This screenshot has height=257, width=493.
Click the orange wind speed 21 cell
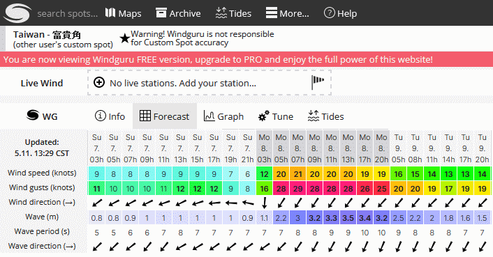click(297, 174)
